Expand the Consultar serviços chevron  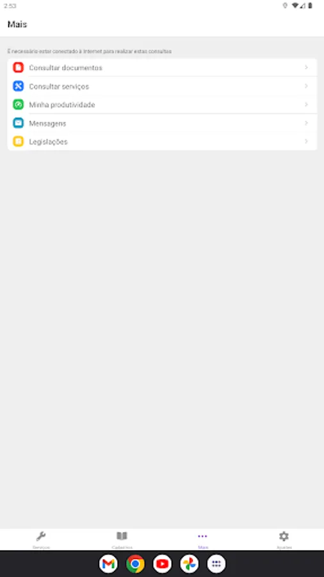click(x=306, y=86)
